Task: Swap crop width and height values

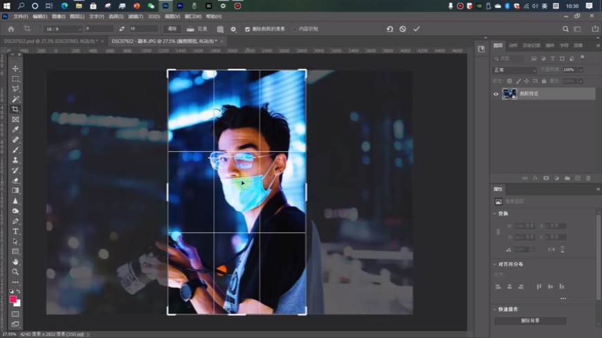Action: (122, 29)
